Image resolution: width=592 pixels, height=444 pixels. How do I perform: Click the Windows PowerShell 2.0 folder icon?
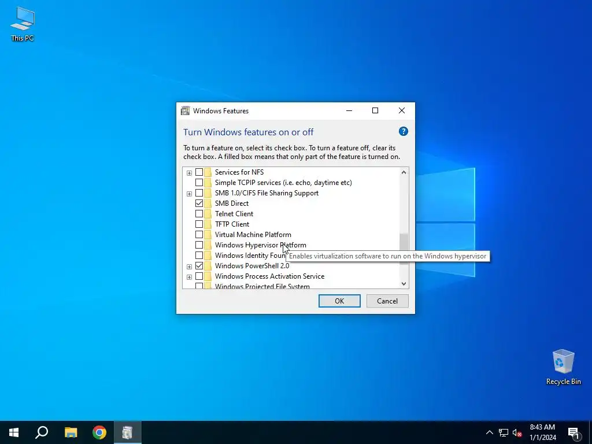[x=208, y=266]
